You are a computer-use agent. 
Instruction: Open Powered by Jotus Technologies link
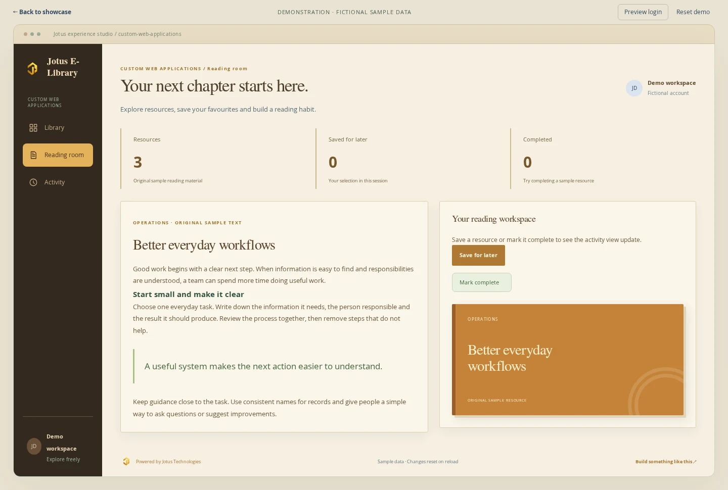pos(168,462)
